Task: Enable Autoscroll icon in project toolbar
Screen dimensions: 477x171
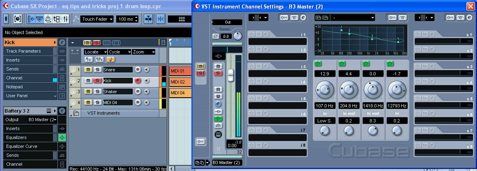Action: [x=148, y=19]
